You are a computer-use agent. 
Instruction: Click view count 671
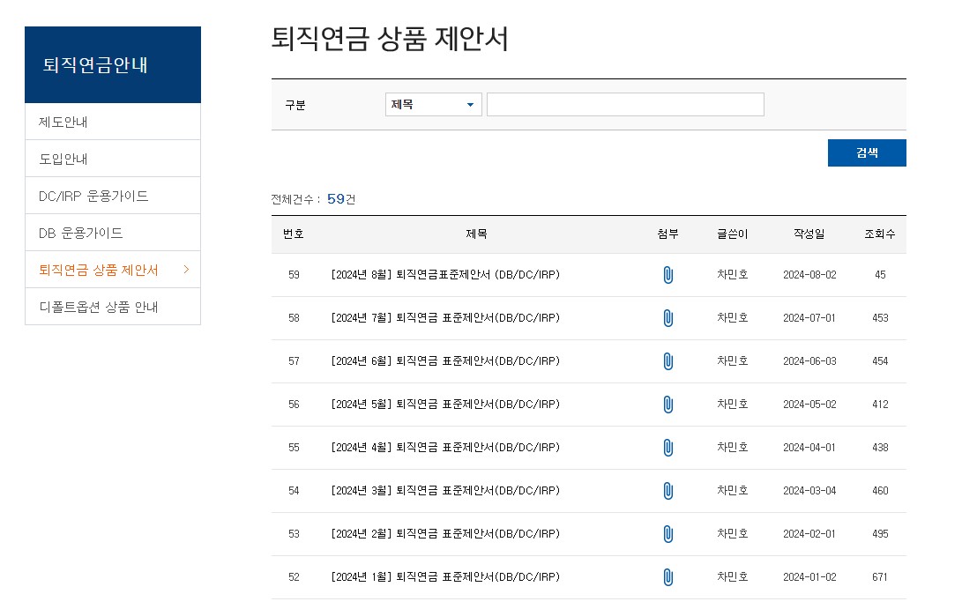880,576
